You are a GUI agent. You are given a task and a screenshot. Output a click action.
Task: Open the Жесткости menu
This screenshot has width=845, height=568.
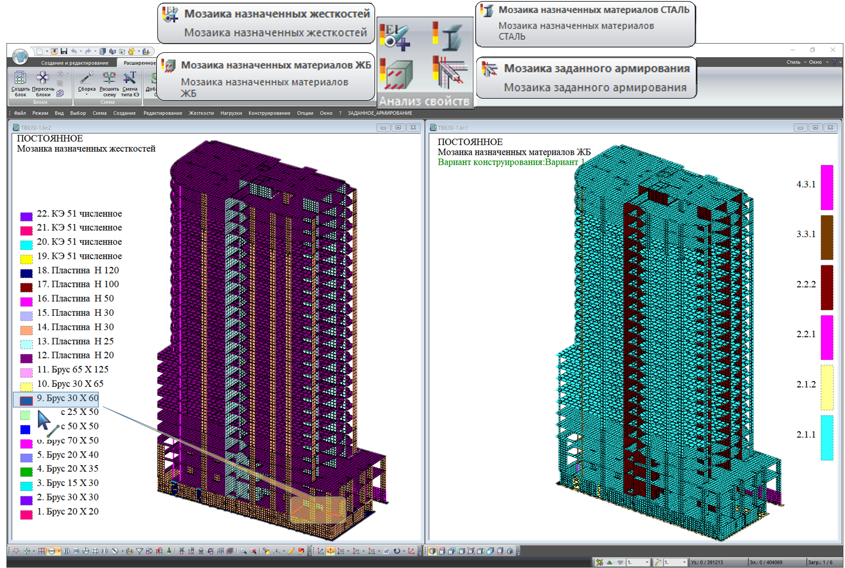pyautogui.click(x=201, y=113)
